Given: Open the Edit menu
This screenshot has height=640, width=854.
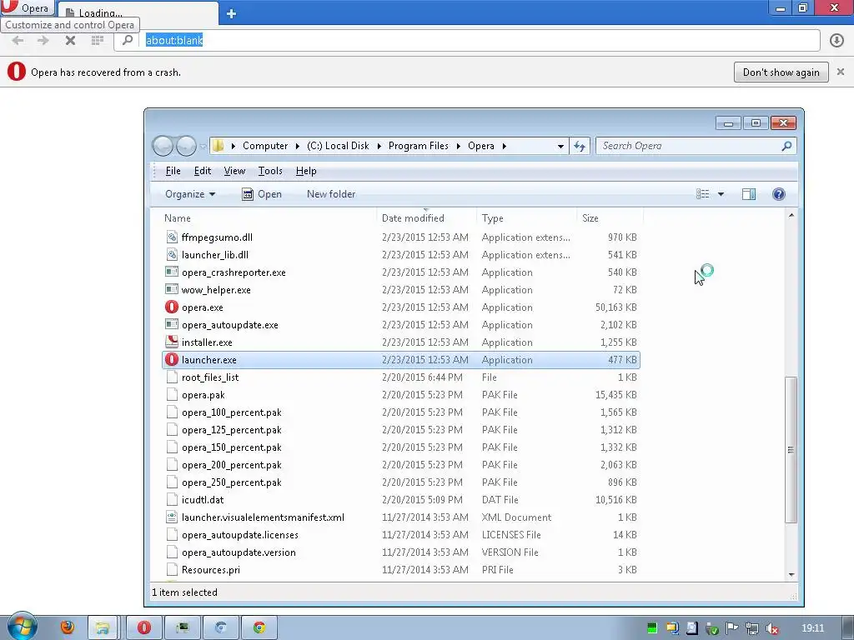Looking at the screenshot, I should [202, 171].
